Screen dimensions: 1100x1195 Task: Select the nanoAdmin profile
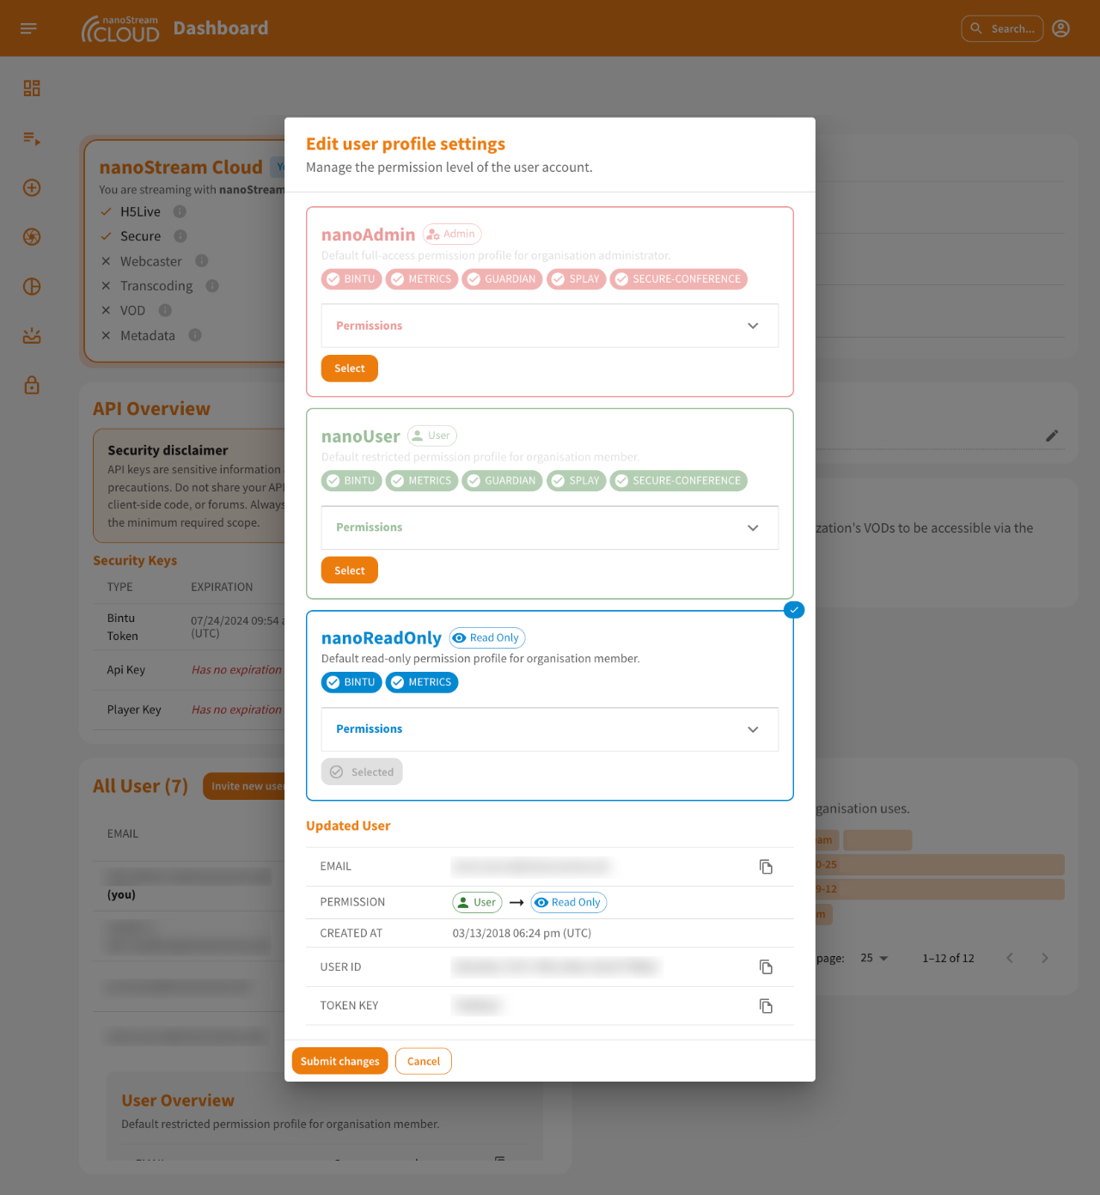pos(350,369)
